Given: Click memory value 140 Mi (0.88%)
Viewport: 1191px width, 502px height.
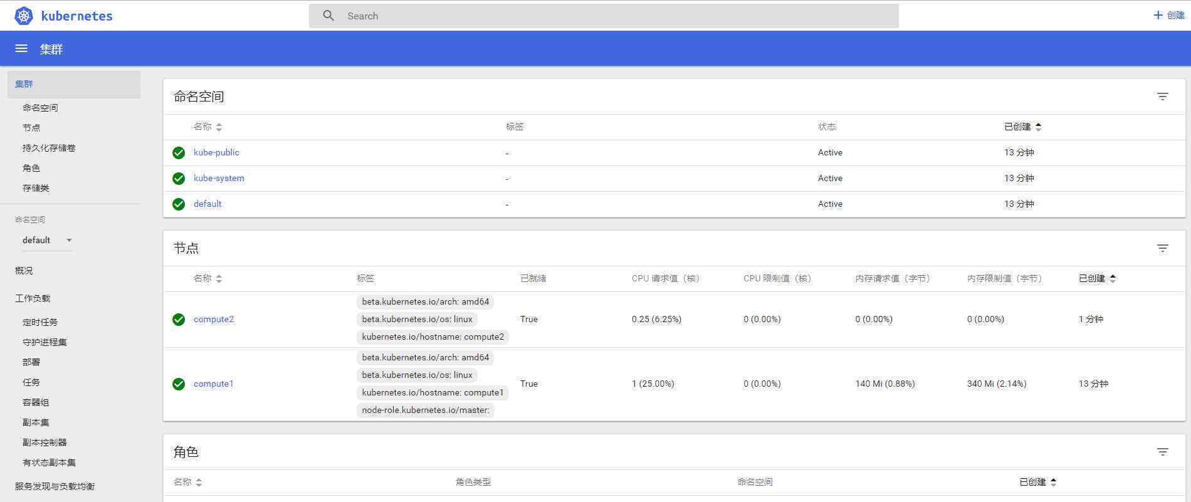Looking at the screenshot, I should 884,384.
